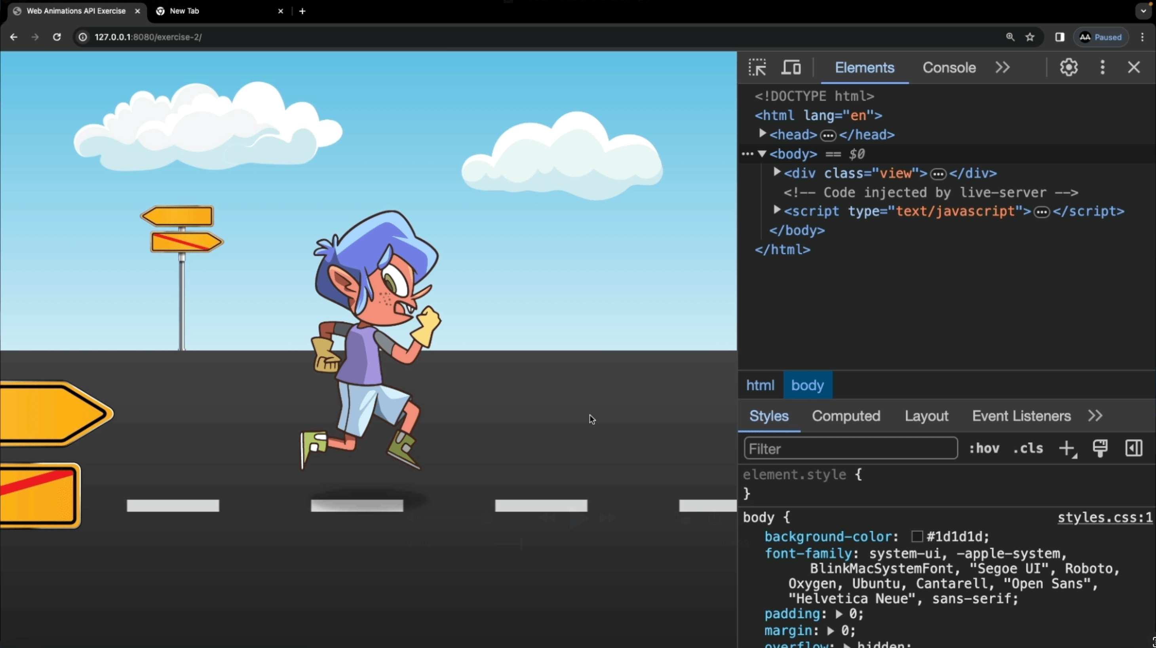Expand the margin shorthand property
Viewport: 1156px width, 648px height.
click(831, 631)
